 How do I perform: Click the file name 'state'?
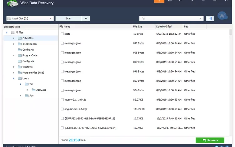(67, 34)
